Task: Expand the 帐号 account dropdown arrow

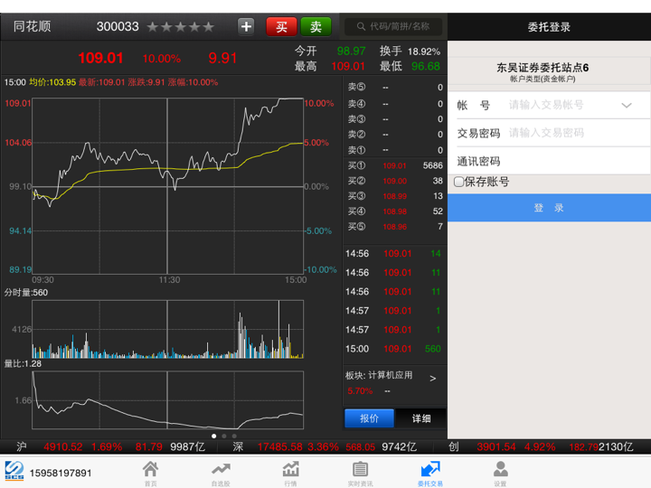Action: coord(627,106)
